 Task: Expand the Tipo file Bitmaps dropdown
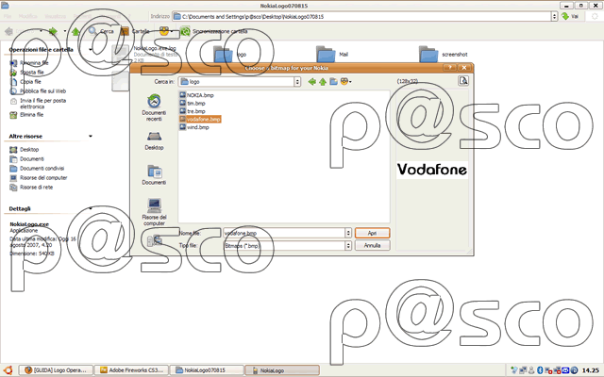point(348,245)
